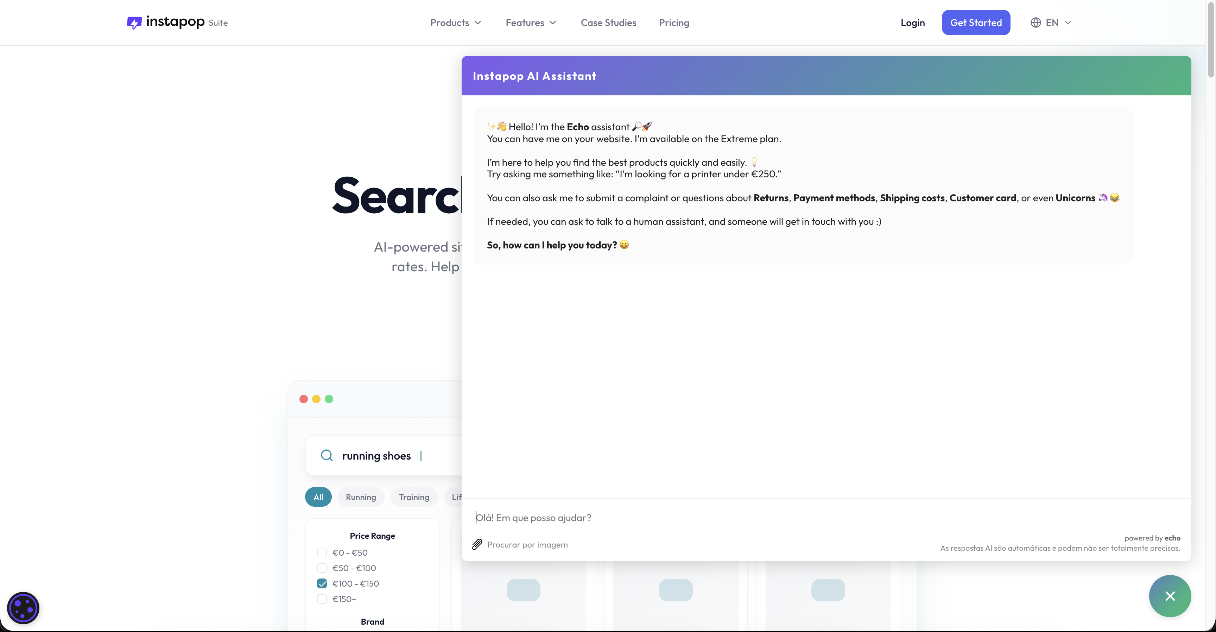
Task: Uncheck the €100 - €150 checkbox
Action: coord(322,583)
